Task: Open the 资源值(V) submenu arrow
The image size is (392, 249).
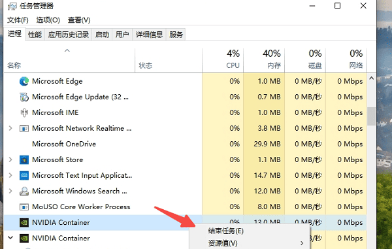Action: (x=302, y=243)
